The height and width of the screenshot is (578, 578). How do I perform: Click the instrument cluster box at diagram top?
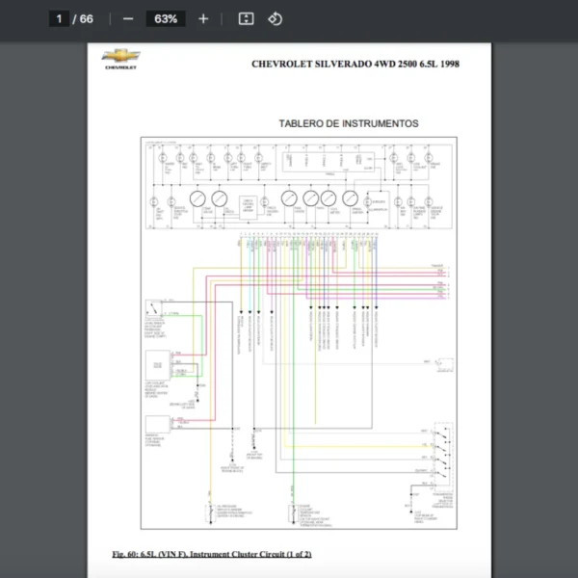pyautogui.click(x=299, y=185)
